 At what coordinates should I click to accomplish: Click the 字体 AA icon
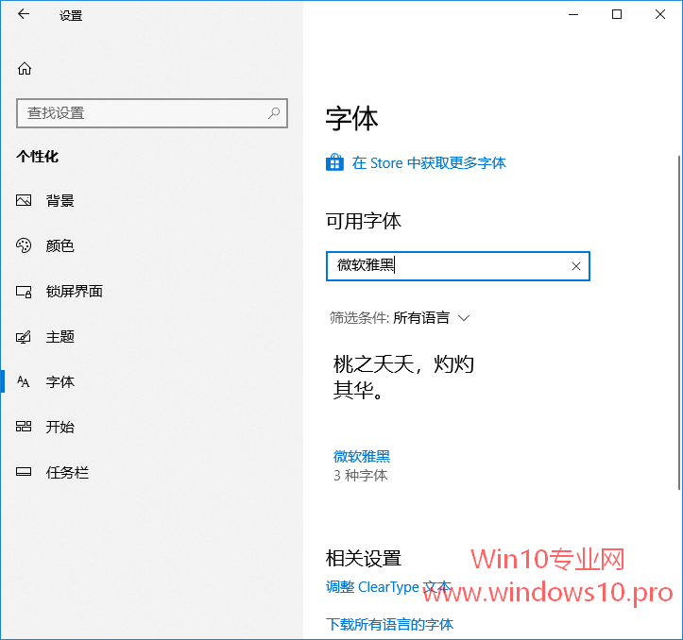tap(24, 381)
